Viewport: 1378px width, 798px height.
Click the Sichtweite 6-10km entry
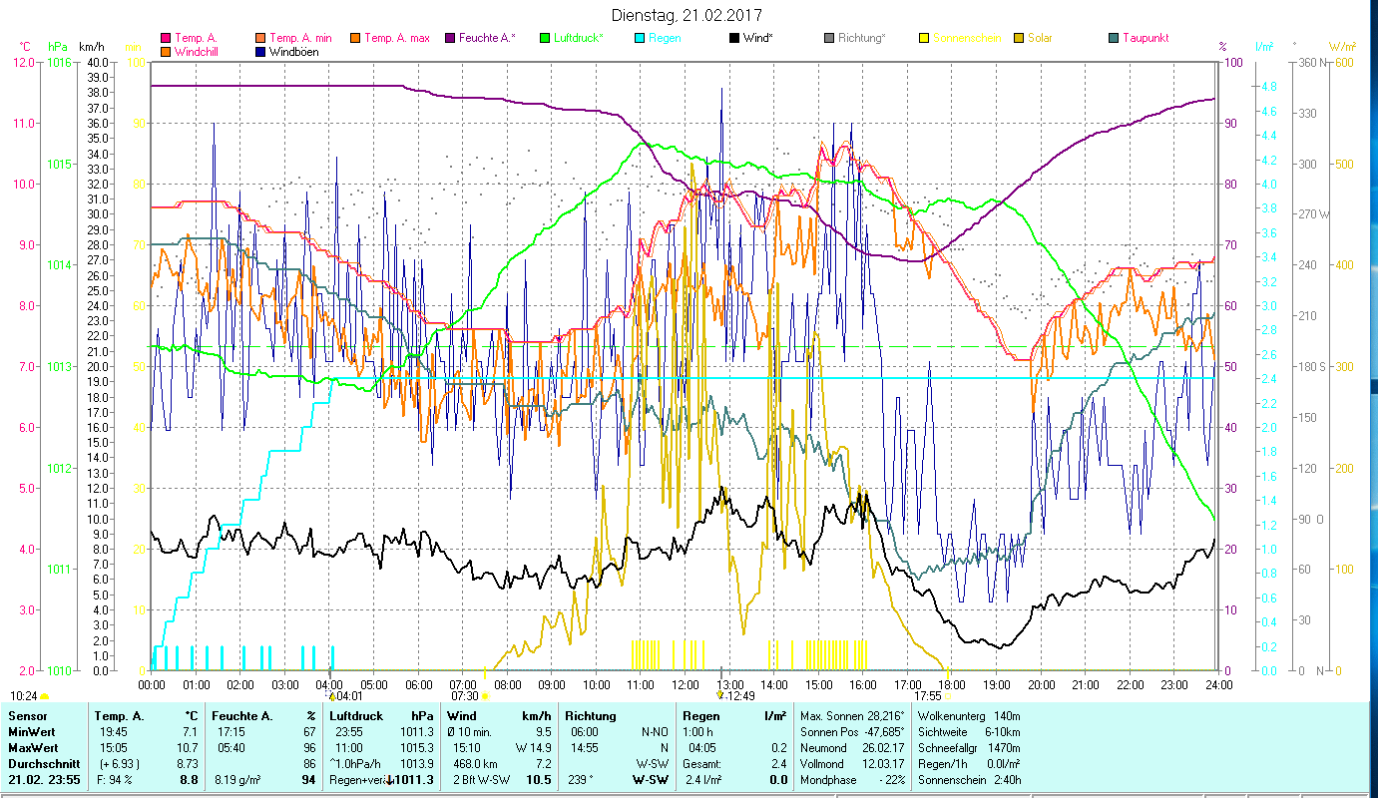pyautogui.click(x=968, y=732)
